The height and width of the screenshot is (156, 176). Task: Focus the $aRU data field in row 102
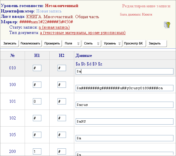click(x=124, y=121)
